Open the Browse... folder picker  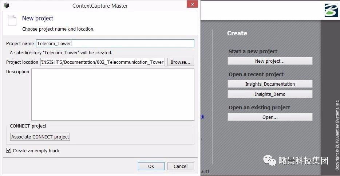[x=181, y=62]
